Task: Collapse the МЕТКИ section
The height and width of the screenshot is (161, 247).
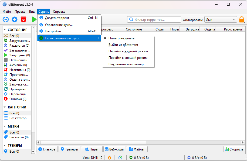Action: coord(5,126)
